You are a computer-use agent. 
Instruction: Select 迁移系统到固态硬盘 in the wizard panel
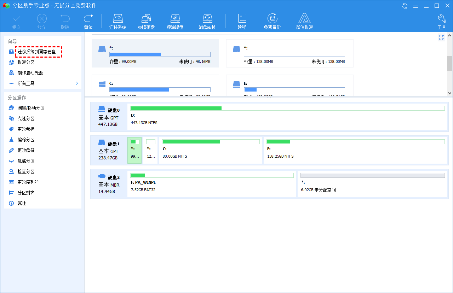click(x=36, y=52)
